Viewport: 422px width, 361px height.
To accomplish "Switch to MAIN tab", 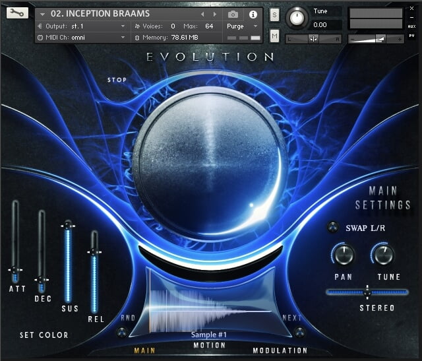I will (144, 350).
